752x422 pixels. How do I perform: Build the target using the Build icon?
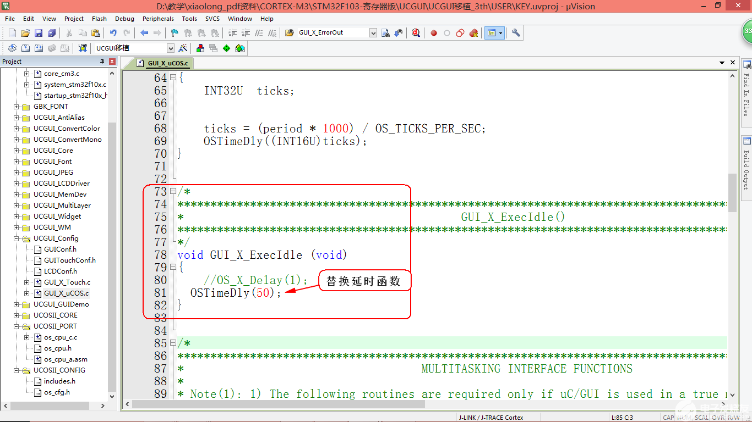pos(25,48)
